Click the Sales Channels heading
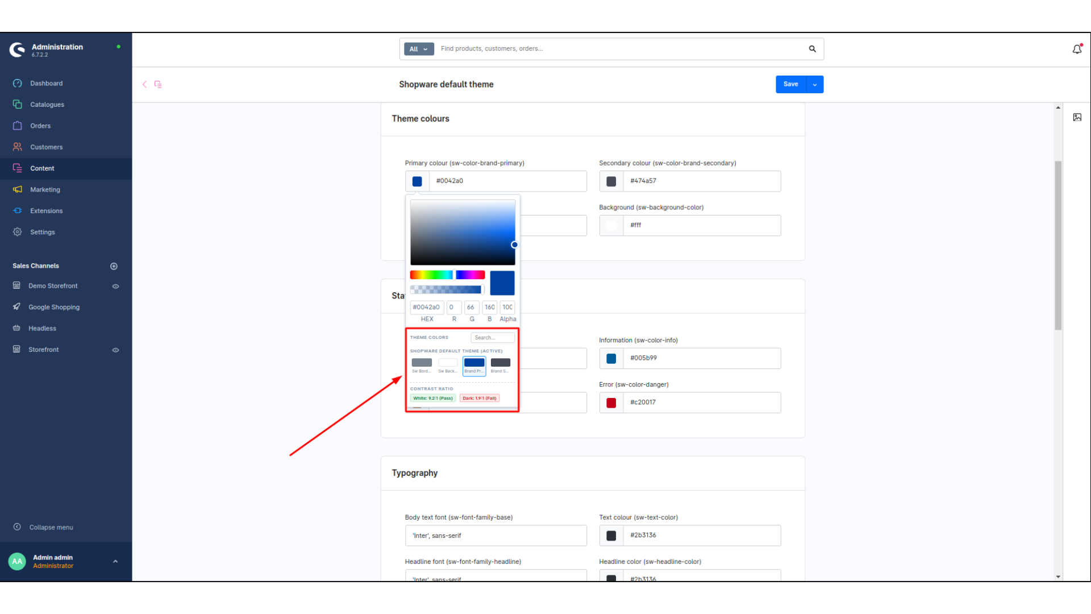 pos(36,266)
